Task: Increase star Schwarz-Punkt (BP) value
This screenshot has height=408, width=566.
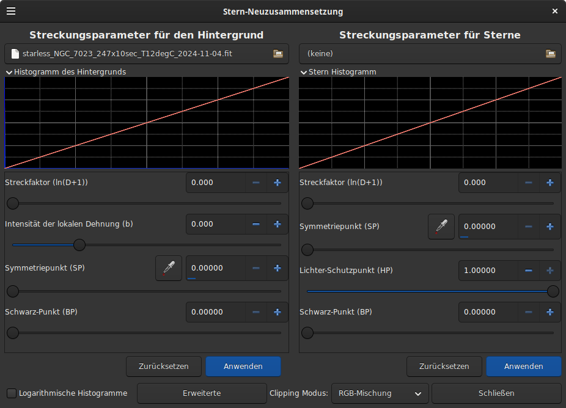Action: (x=549, y=312)
